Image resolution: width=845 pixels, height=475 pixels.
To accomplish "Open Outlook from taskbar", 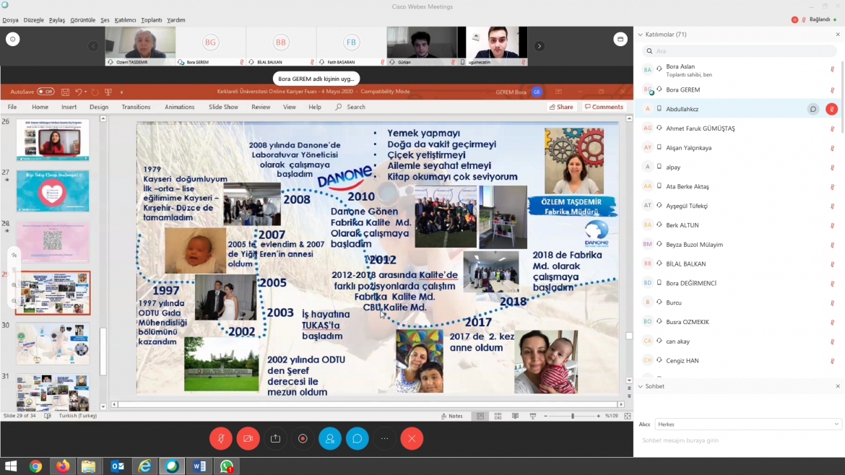I will coord(117,466).
